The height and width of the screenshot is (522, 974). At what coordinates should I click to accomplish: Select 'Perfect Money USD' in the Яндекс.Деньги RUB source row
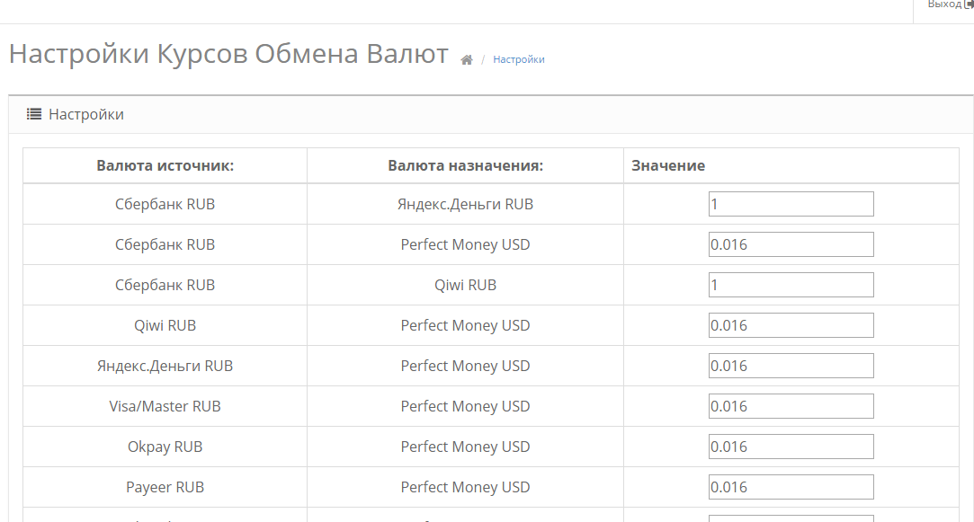click(x=465, y=366)
